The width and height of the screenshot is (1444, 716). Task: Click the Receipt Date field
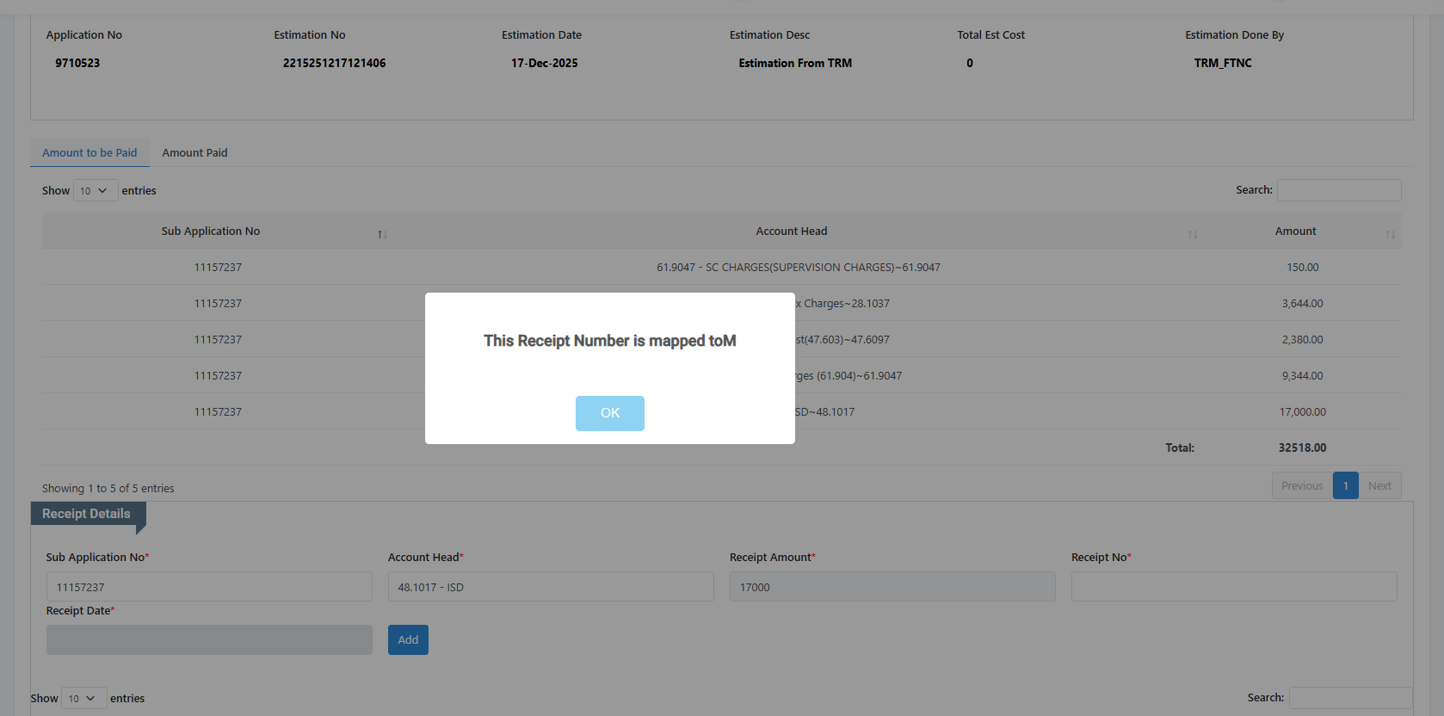(209, 640)
